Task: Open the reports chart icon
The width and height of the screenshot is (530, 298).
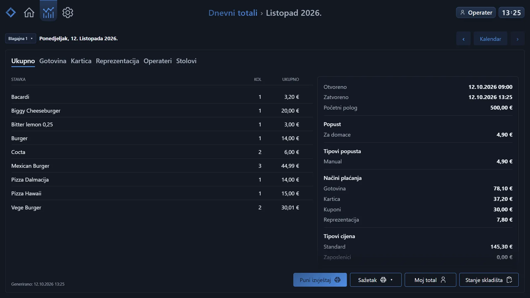Action: (x=48, y=11)
